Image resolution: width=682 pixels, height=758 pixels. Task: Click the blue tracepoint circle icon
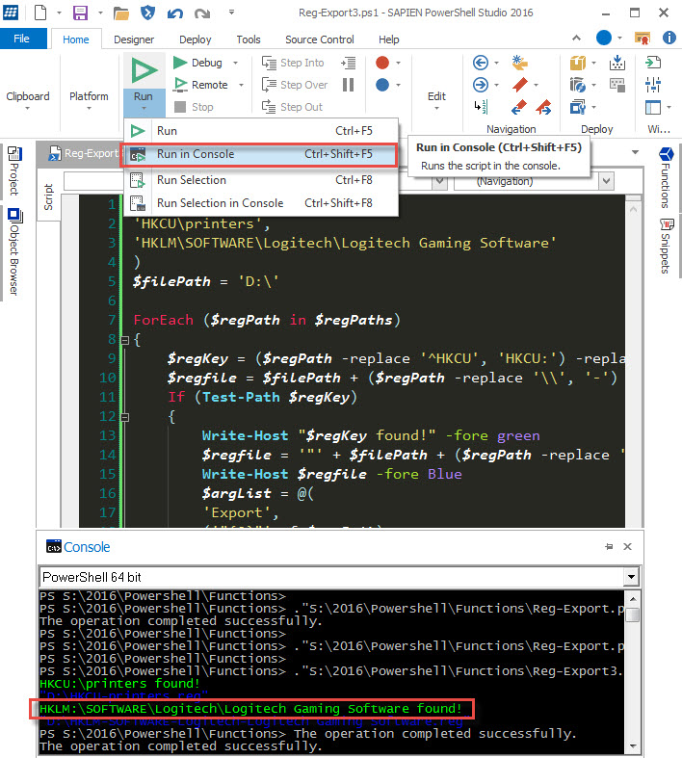click(x=382, y=85)
